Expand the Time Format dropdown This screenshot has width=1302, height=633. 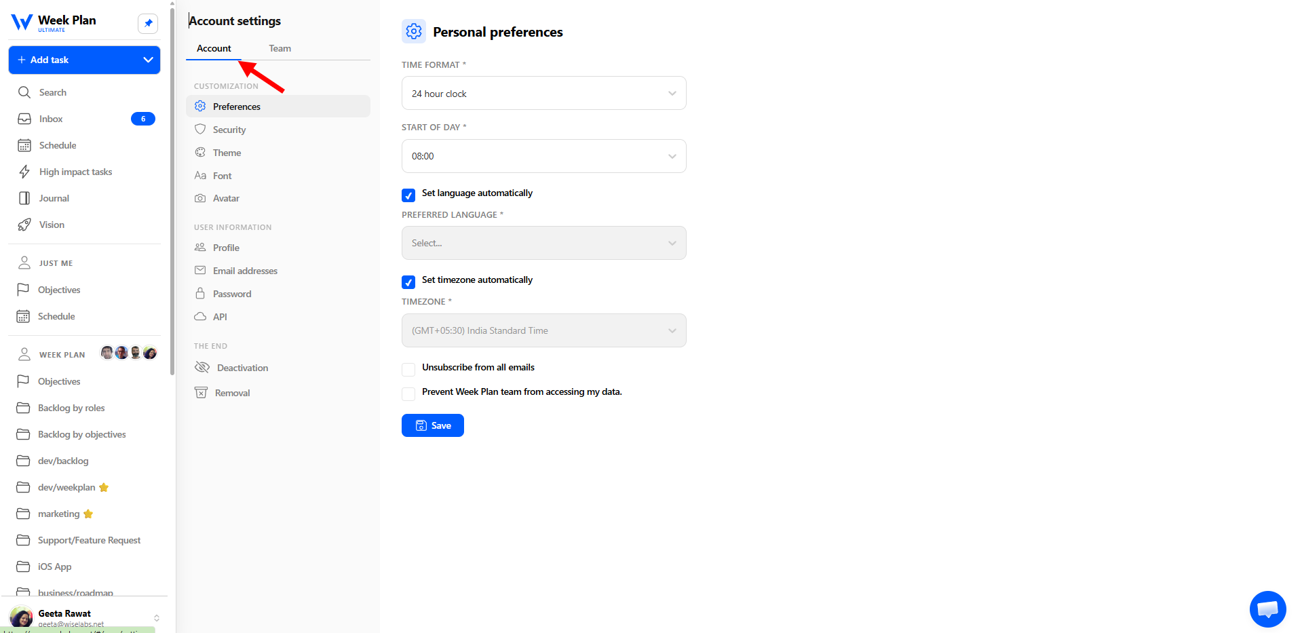pyautogui.click(x=543, y=93)
